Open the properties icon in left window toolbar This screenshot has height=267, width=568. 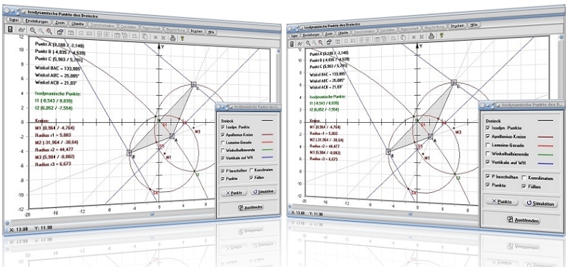pos(60,33)
